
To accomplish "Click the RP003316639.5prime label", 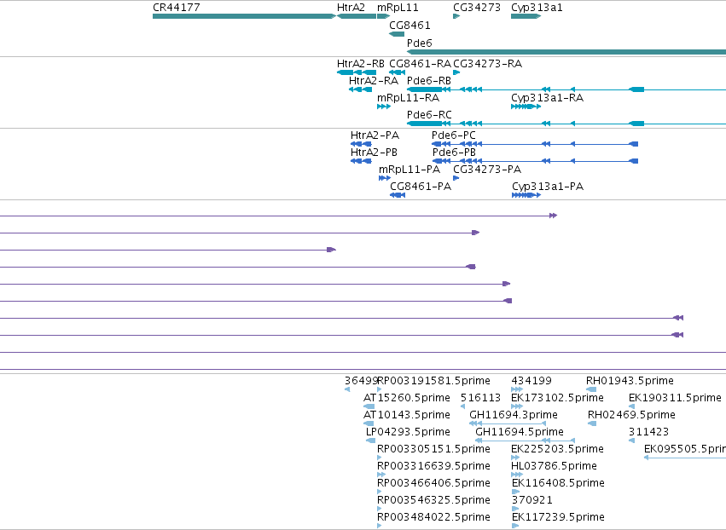I will coord(434,466).
